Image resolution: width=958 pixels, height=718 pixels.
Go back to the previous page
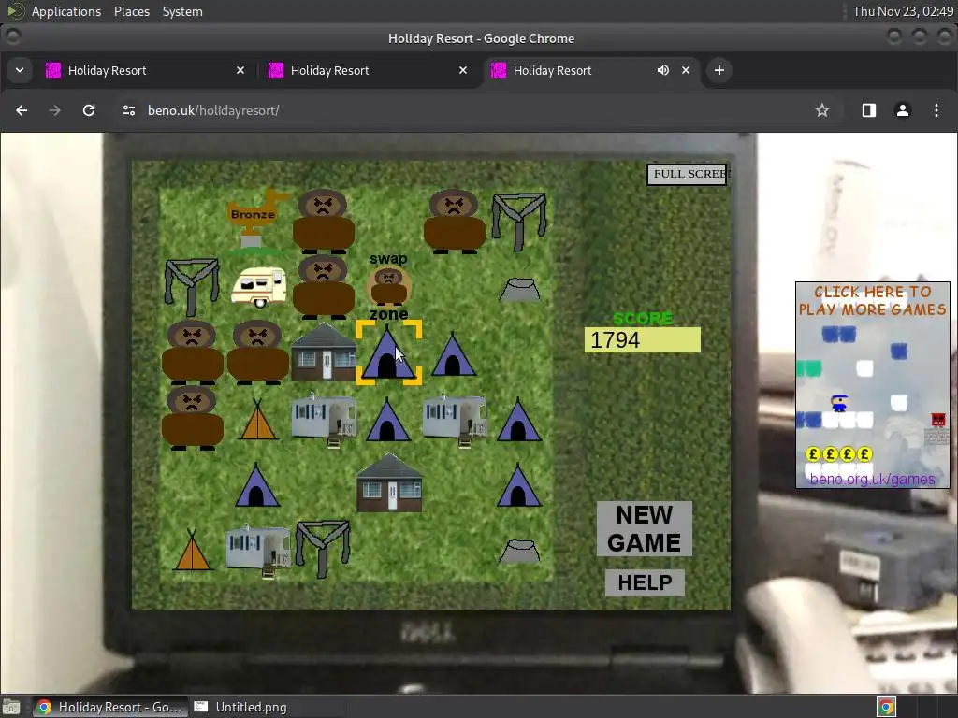(x=22, y=110)
